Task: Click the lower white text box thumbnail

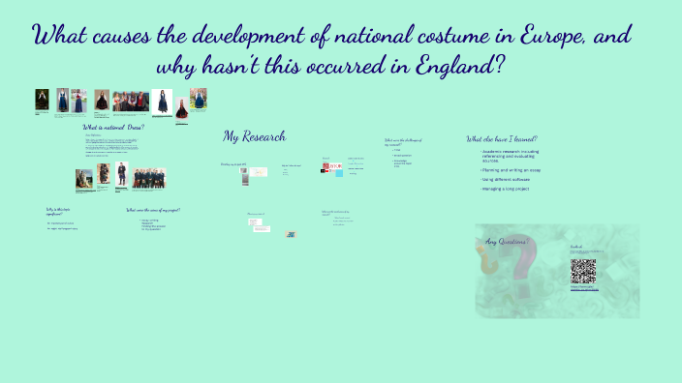Action: (262, 229)
